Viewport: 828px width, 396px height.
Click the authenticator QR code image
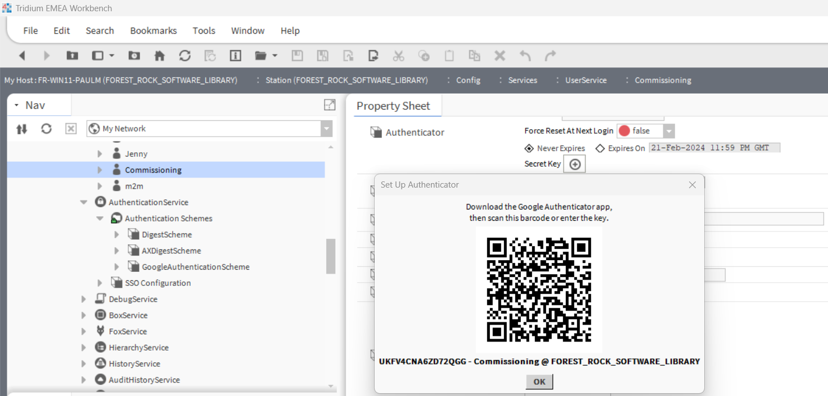pyautogui.click(x=539, y=289)
